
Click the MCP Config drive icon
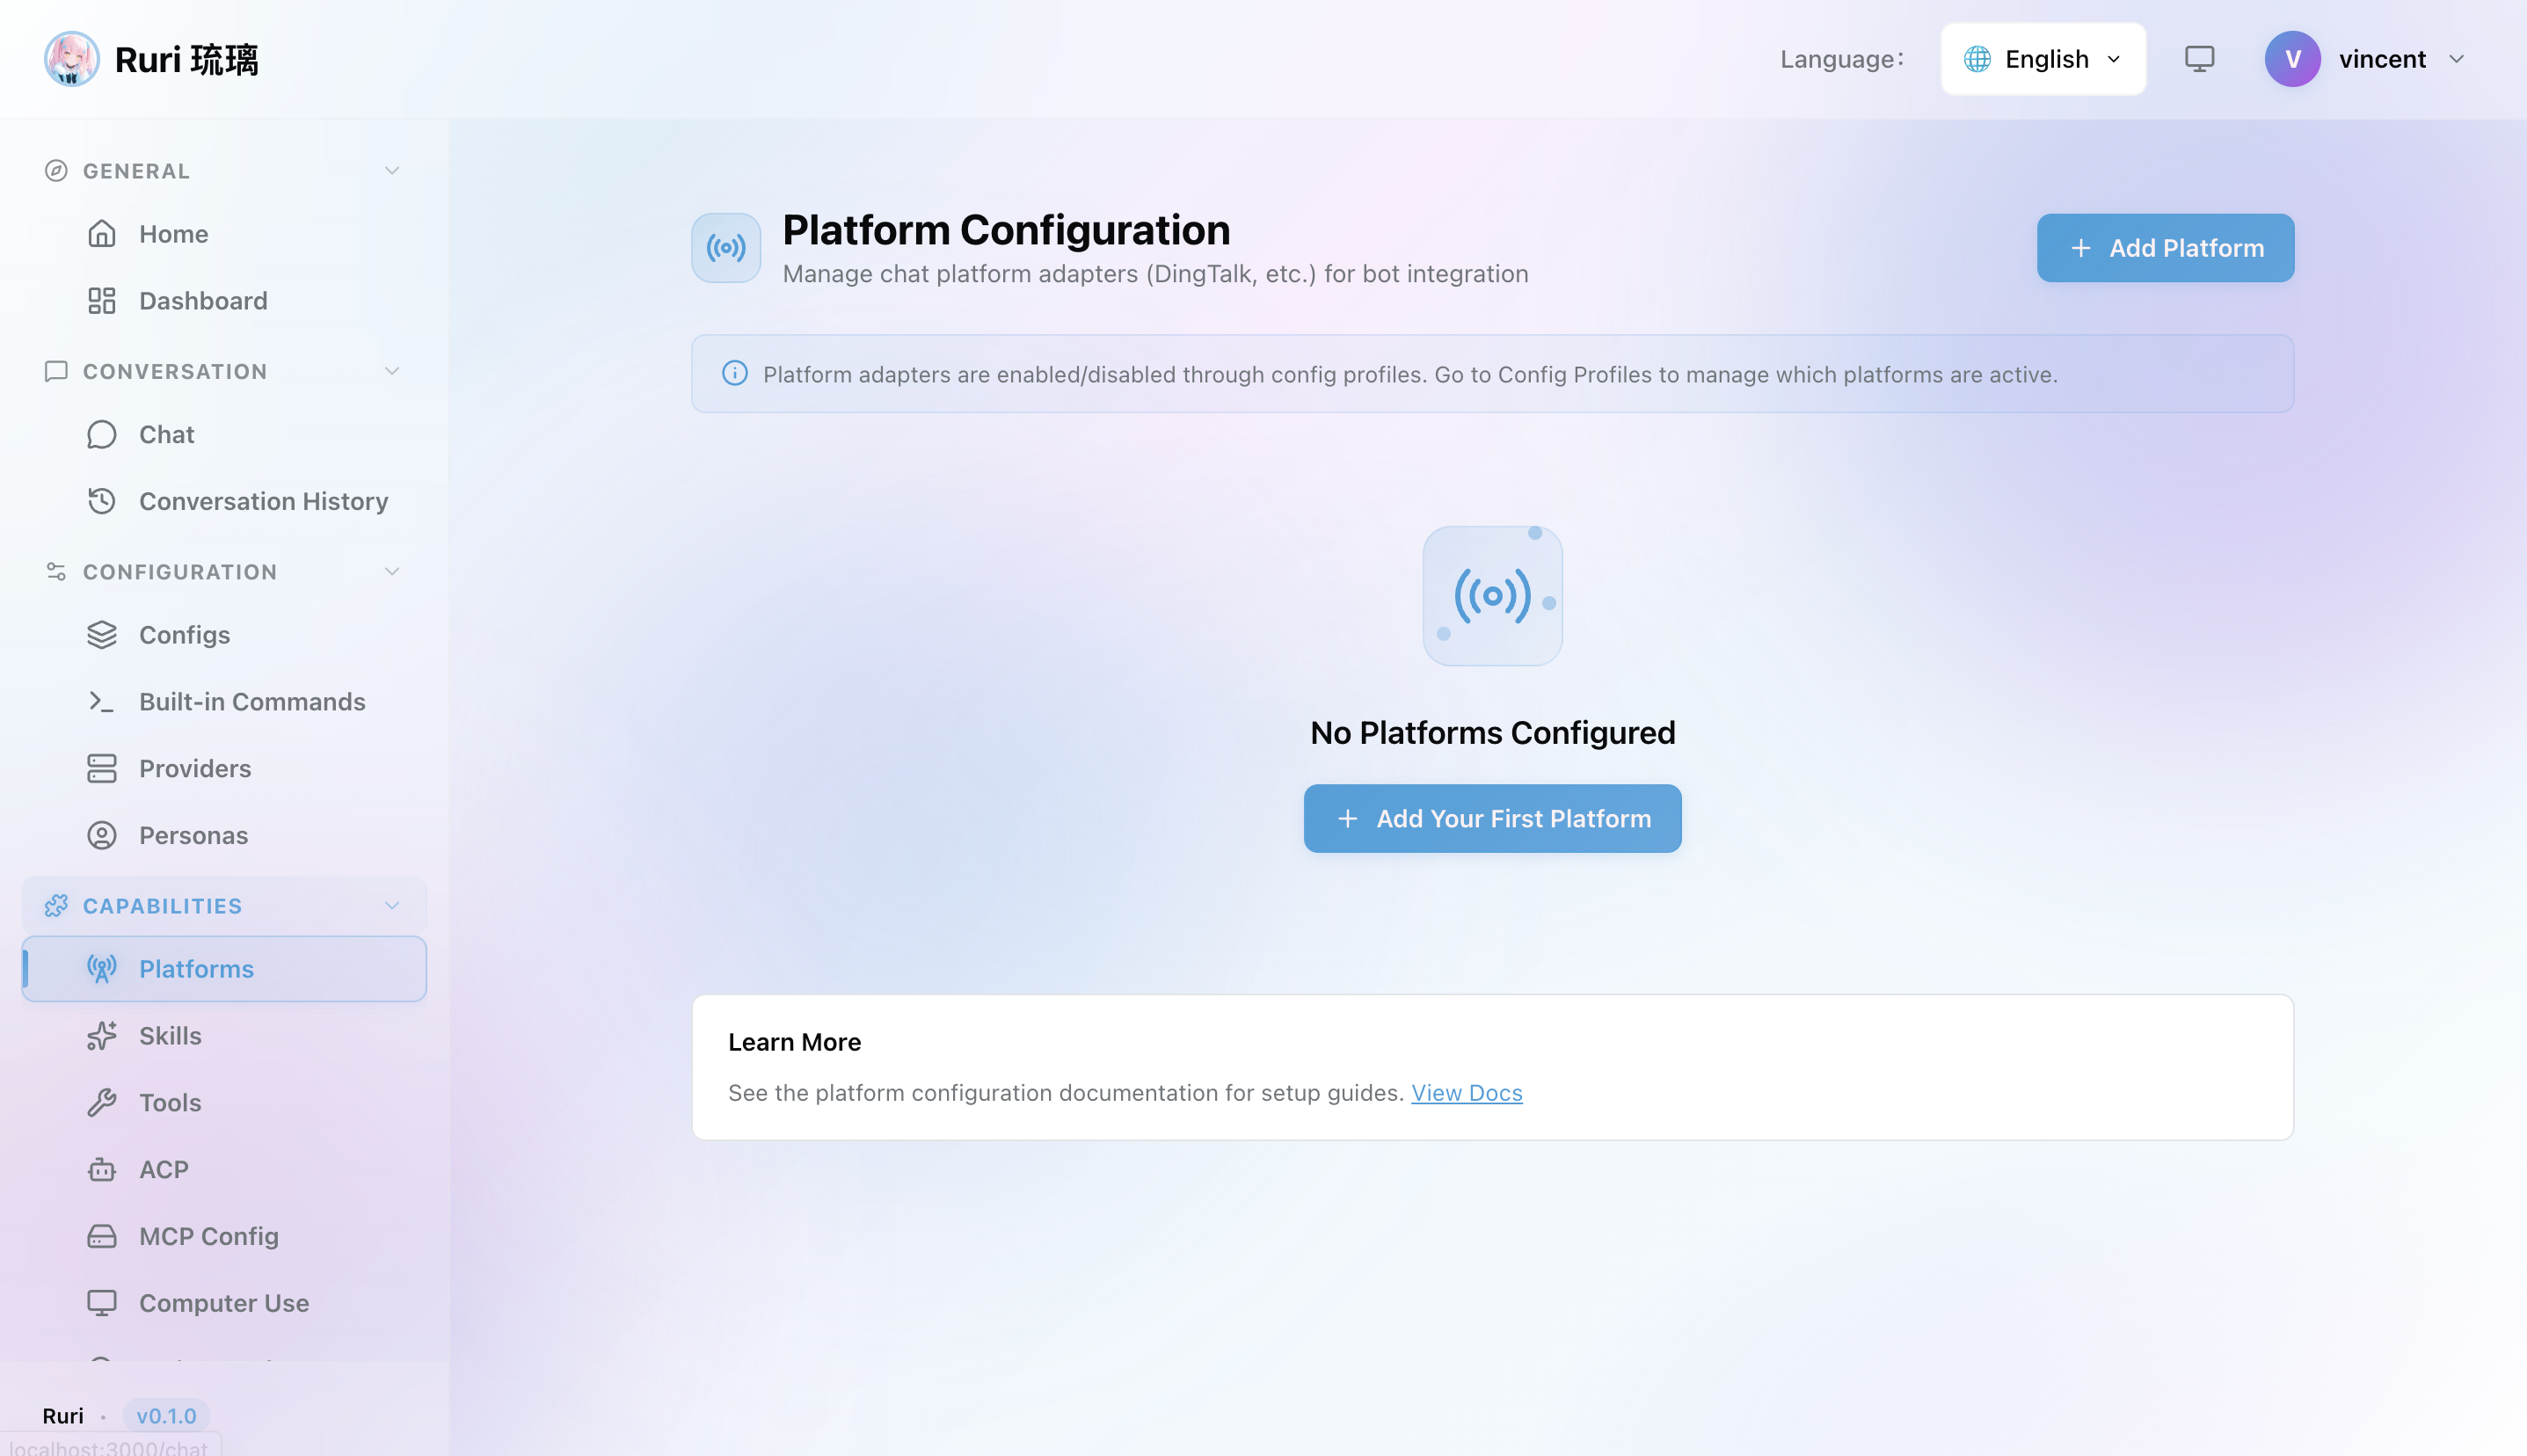tap(101, 1236)
